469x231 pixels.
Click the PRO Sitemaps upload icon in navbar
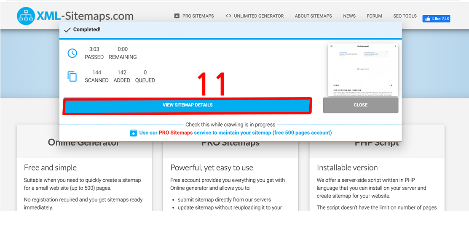177,16
